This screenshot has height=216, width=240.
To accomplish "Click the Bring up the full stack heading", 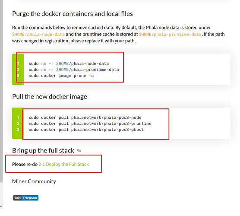I will (43, 151).
